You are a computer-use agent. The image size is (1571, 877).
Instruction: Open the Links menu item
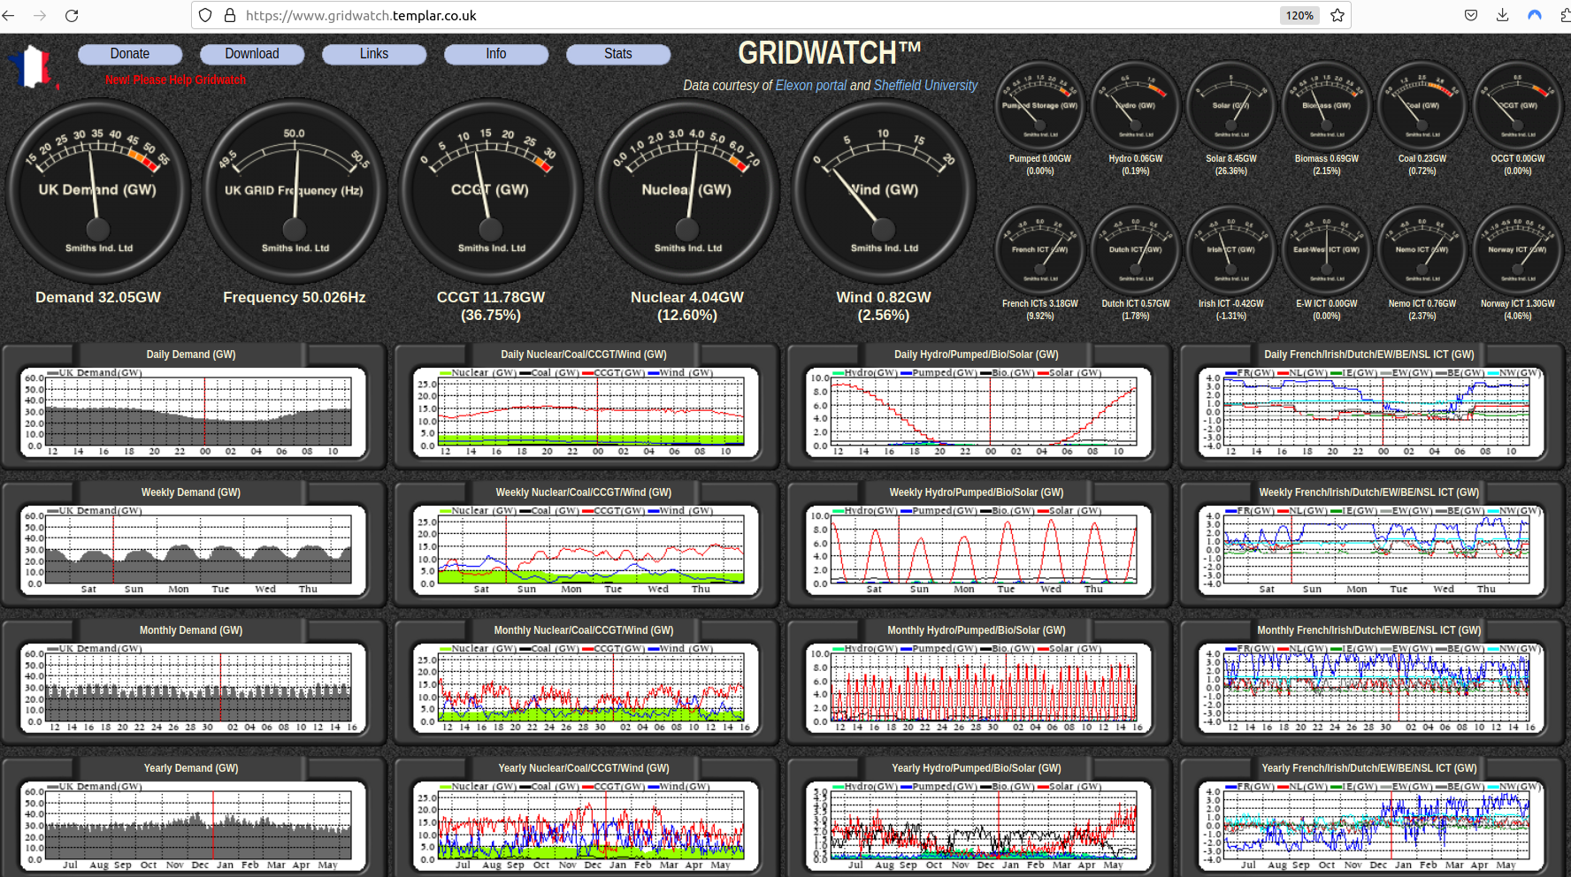click(373, 54)
